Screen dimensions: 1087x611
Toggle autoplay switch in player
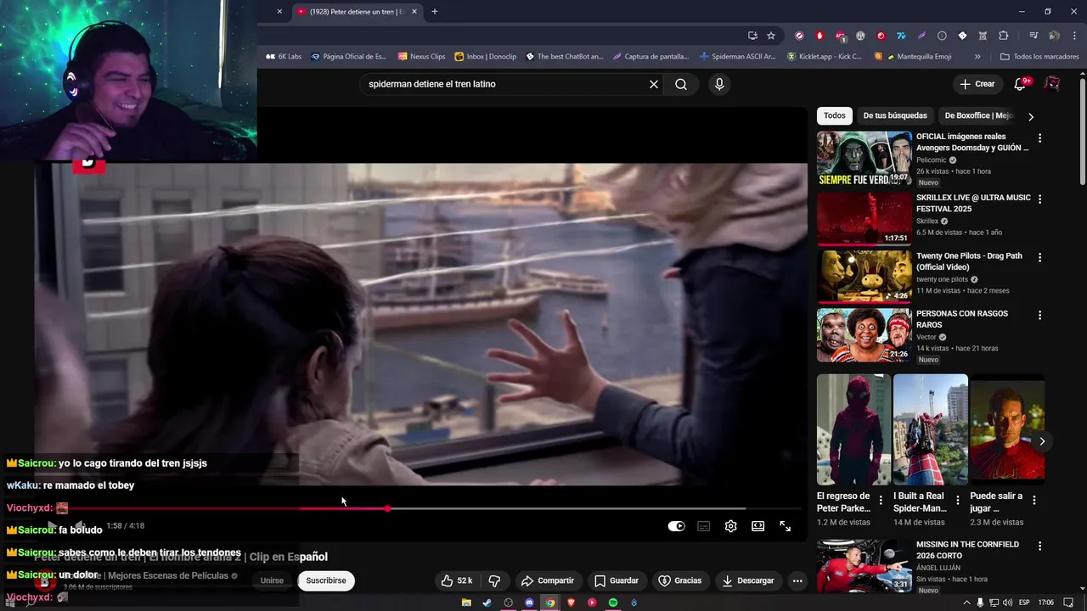(676, 526)
